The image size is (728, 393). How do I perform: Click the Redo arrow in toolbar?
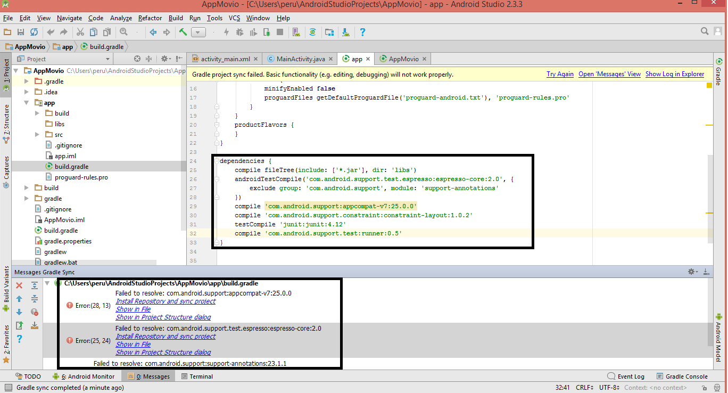click(64, 32)
